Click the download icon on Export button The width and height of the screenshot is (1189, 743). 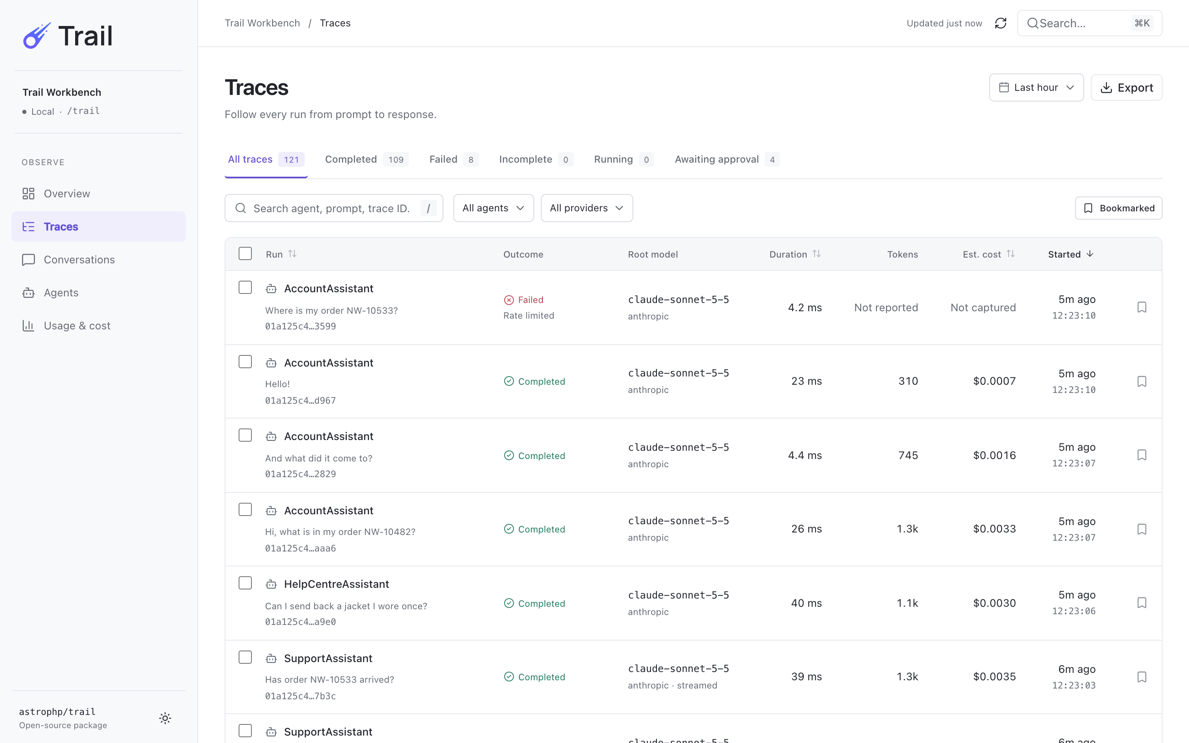click(1106, 88)
